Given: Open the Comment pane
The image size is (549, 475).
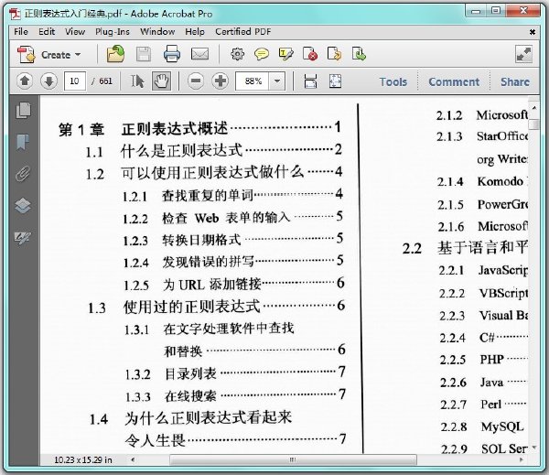Looking at the screenshot, I should (x=454, y=82).
